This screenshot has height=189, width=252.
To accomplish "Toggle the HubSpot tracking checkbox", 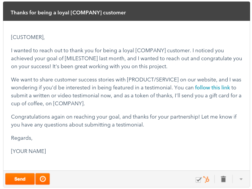I will point(198,180).
